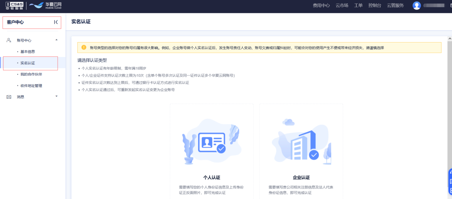The image size is (452, 199).
Task: Expand the 消息 menu arrow
Action: click(57, 97)
